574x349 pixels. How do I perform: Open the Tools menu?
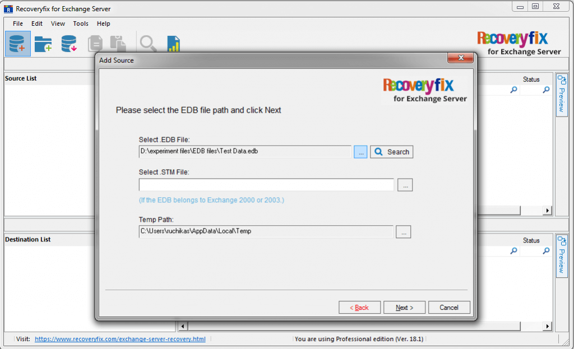click(80, 24)
